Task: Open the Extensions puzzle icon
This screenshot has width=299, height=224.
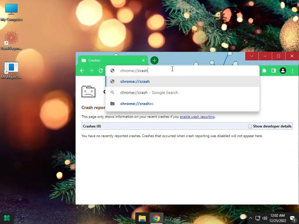Action: click(264, 71)
